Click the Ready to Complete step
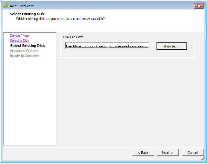 point(24,56)
